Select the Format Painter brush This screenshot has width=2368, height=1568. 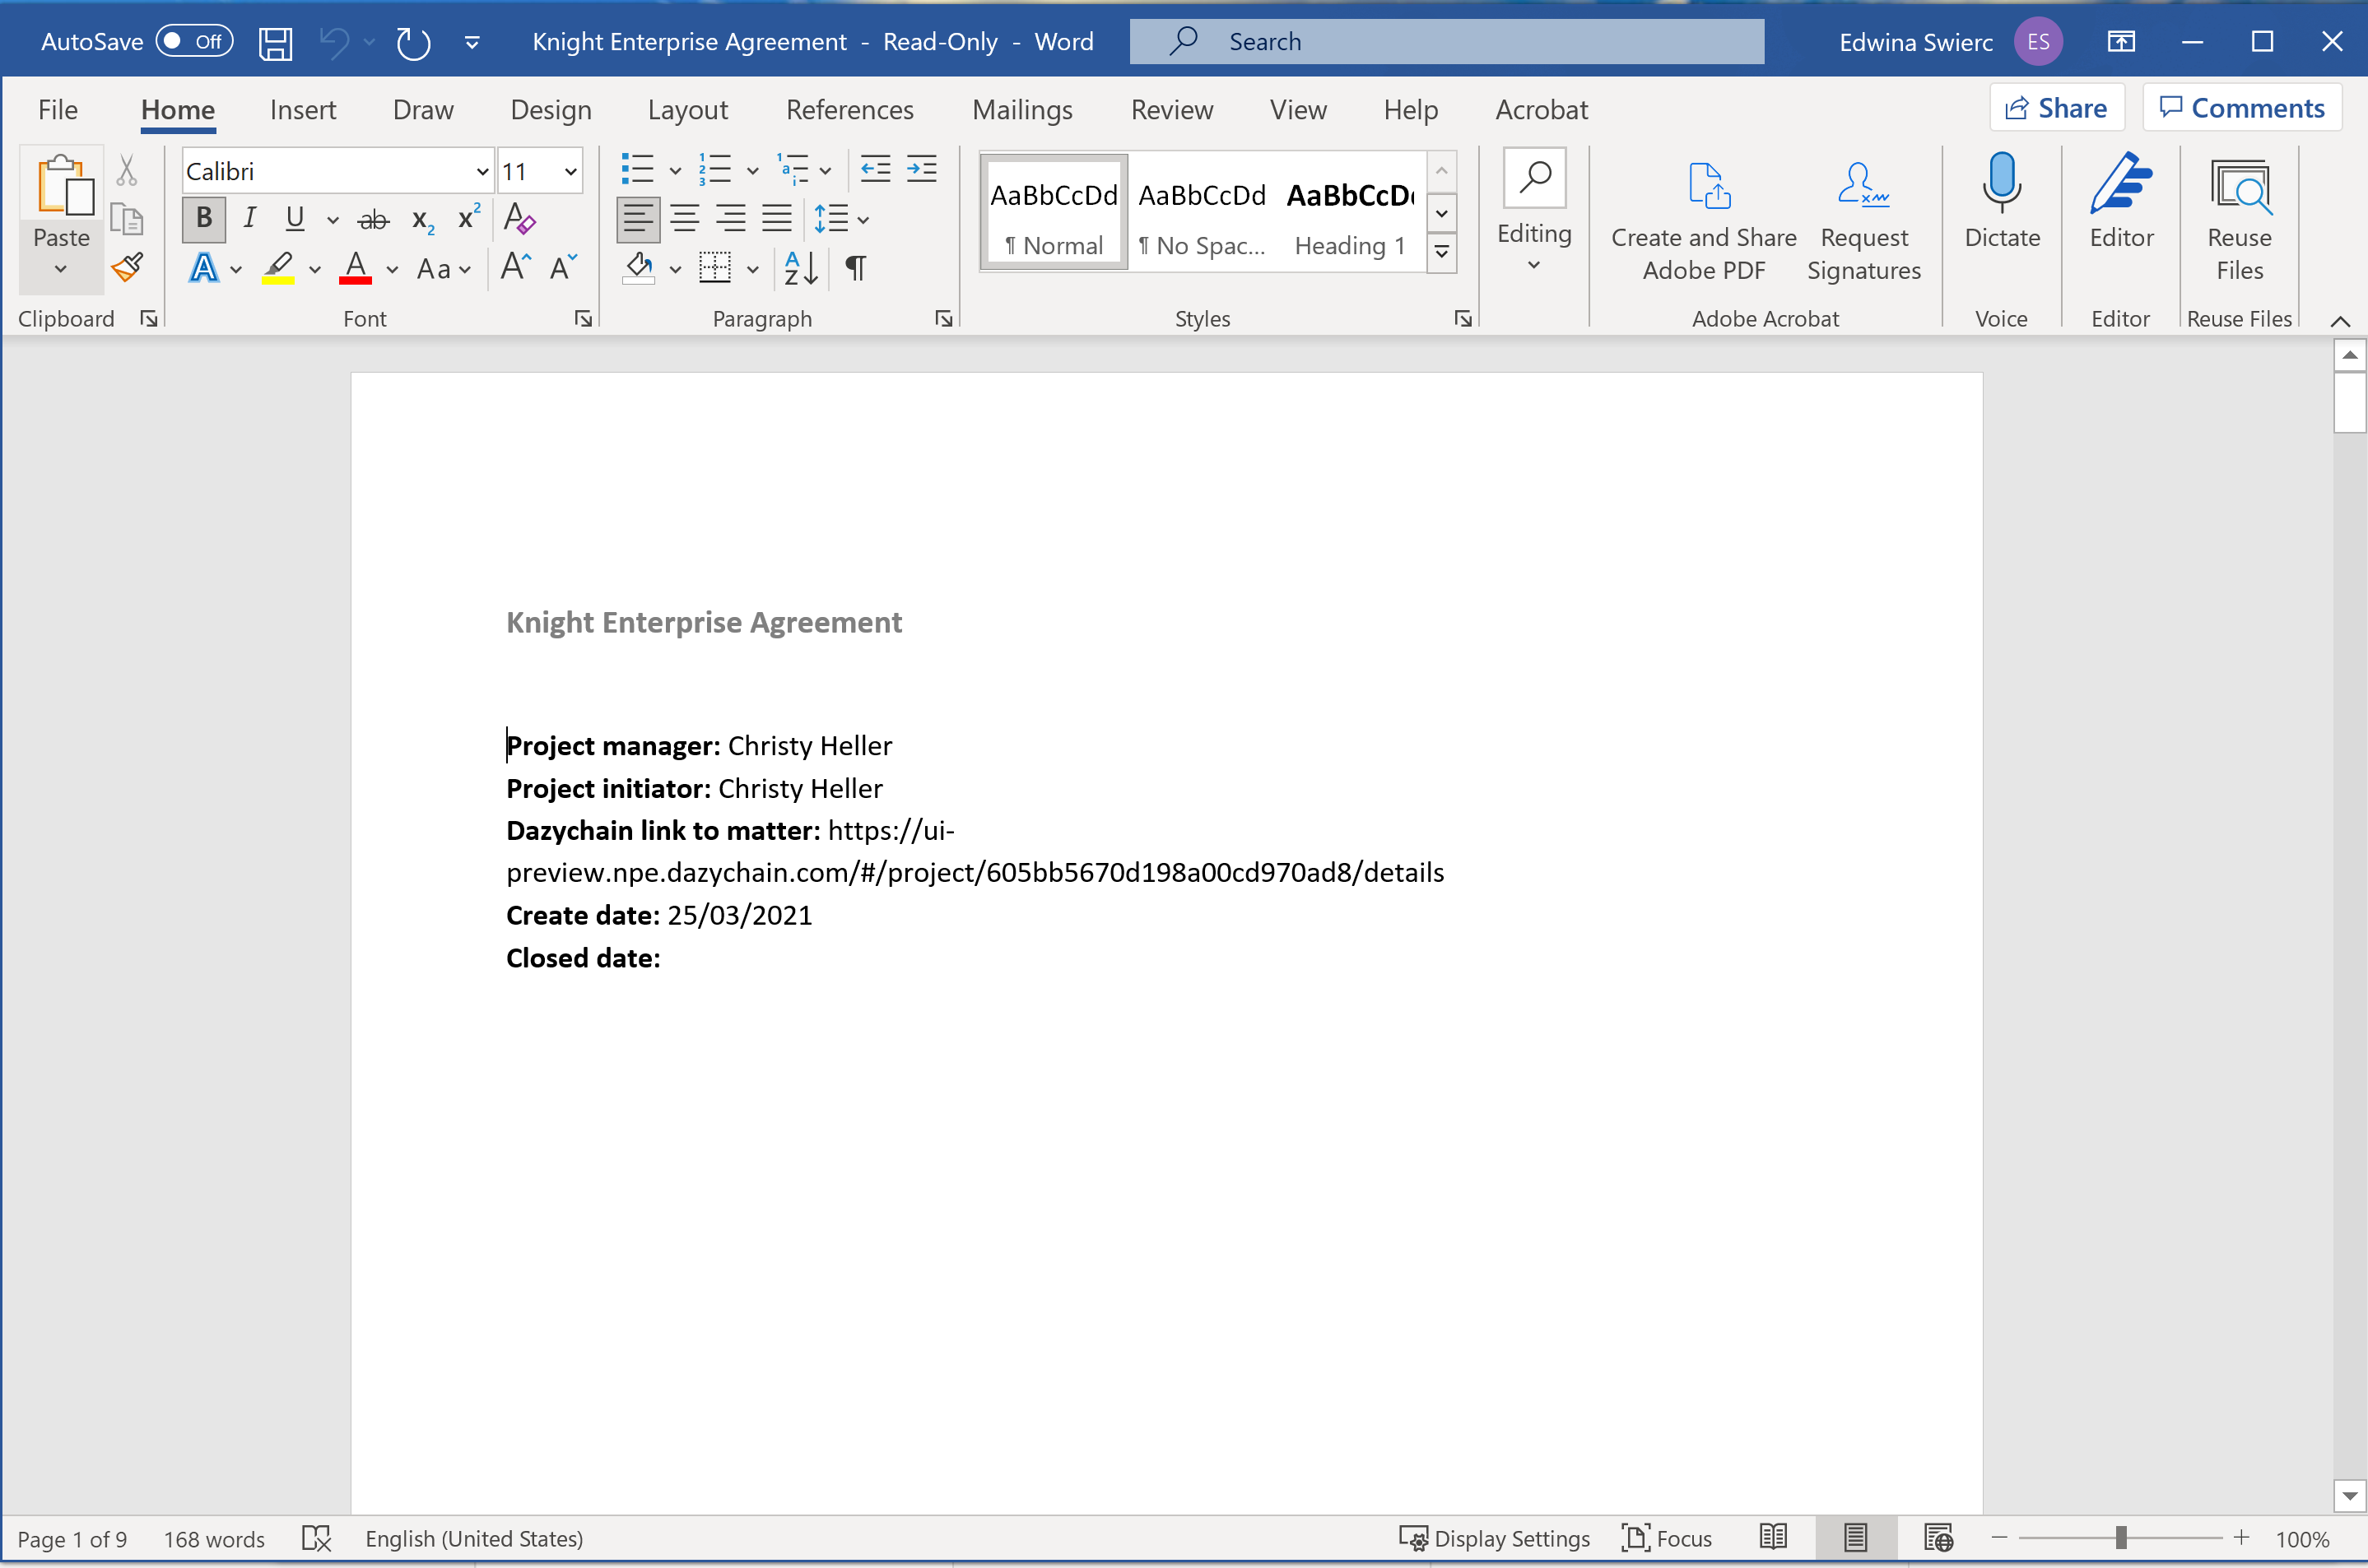pos(127,267)
